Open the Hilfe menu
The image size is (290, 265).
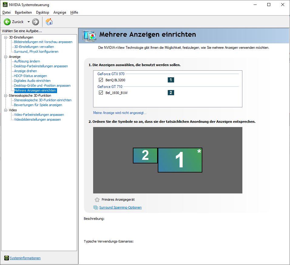pos(74,12)
